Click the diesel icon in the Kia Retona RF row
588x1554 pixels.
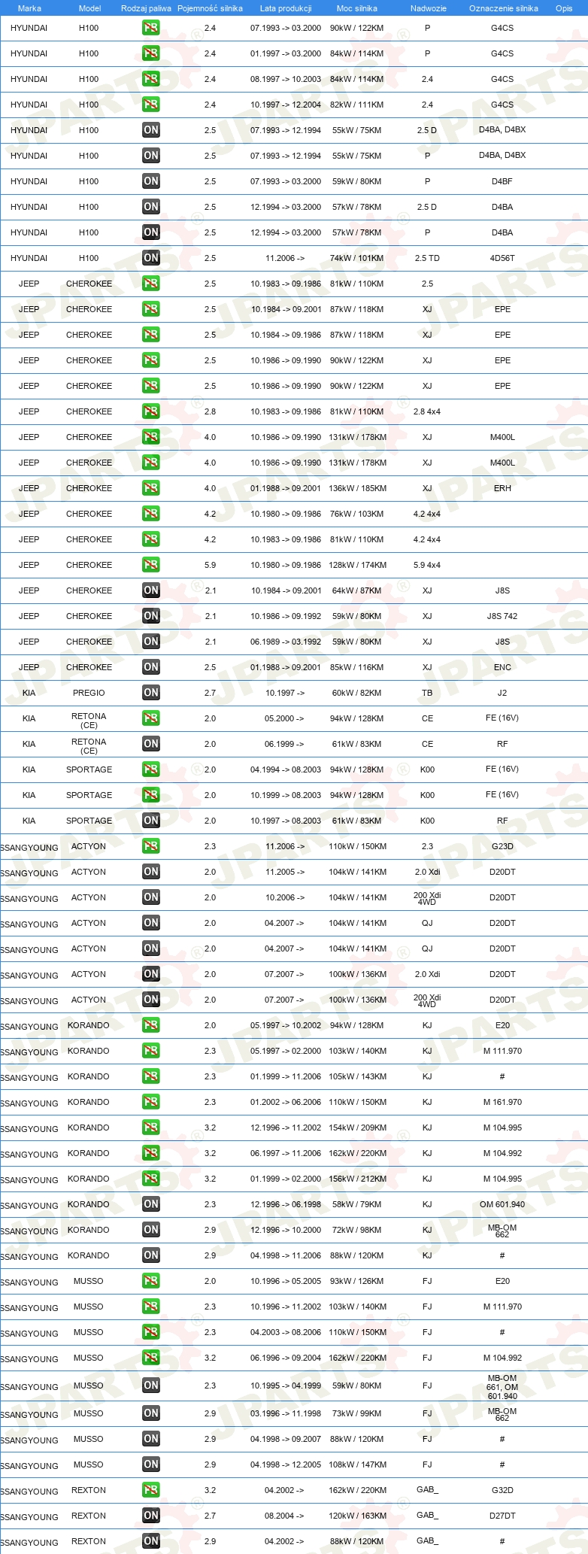pyautogui.click(x=151, y=744)
